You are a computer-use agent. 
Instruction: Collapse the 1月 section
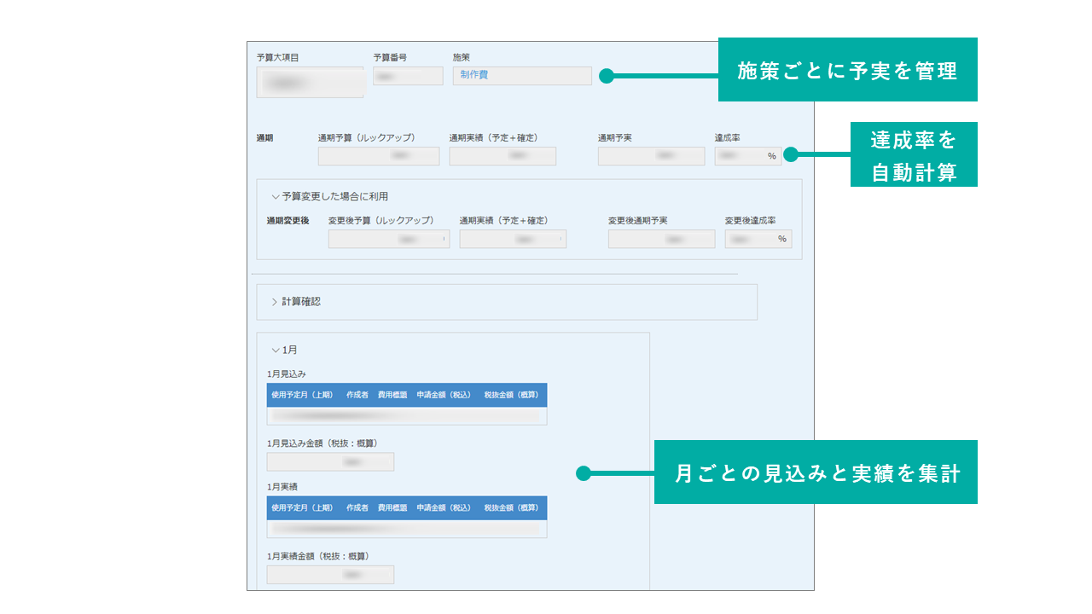[x=276, y=350]
